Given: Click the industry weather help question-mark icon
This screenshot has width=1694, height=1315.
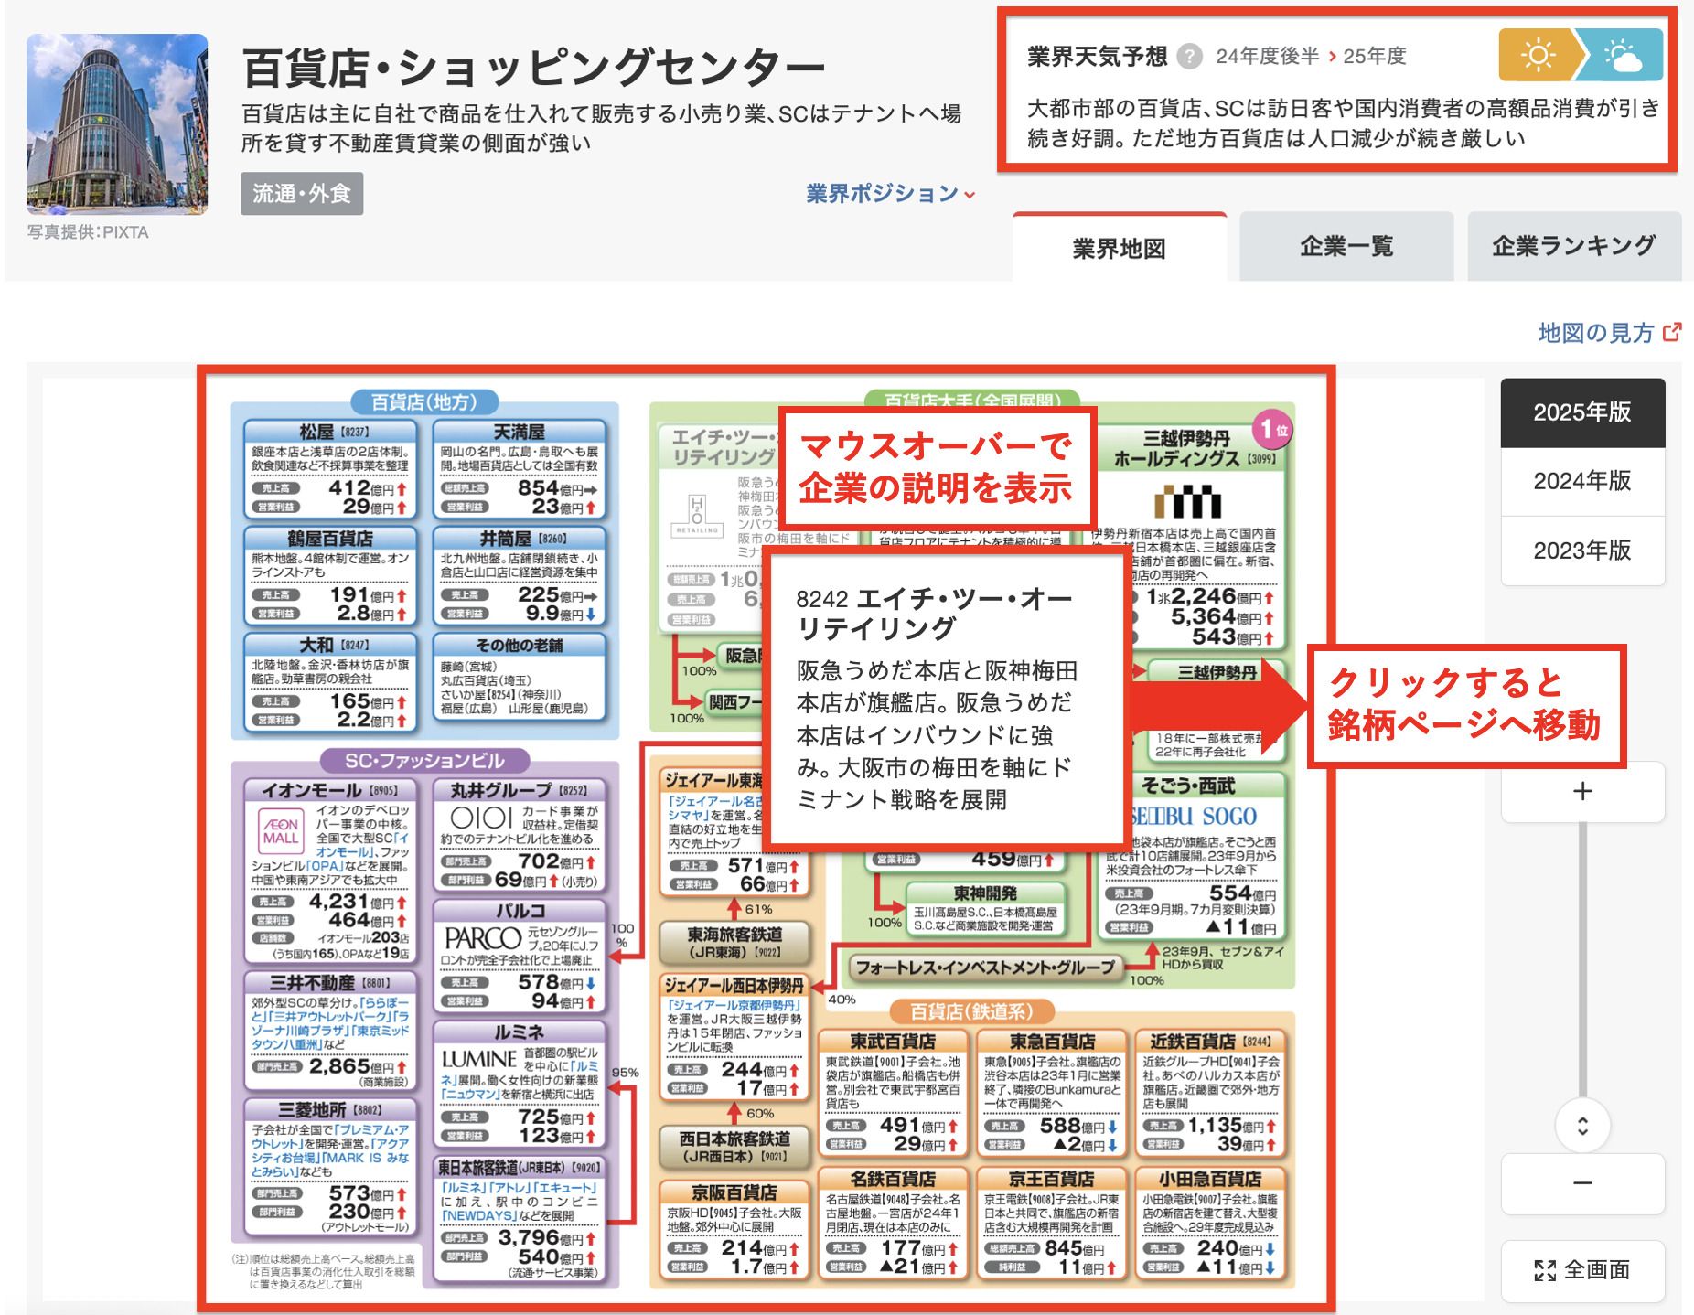Looking at the screenshot, I should (1189, 57).
